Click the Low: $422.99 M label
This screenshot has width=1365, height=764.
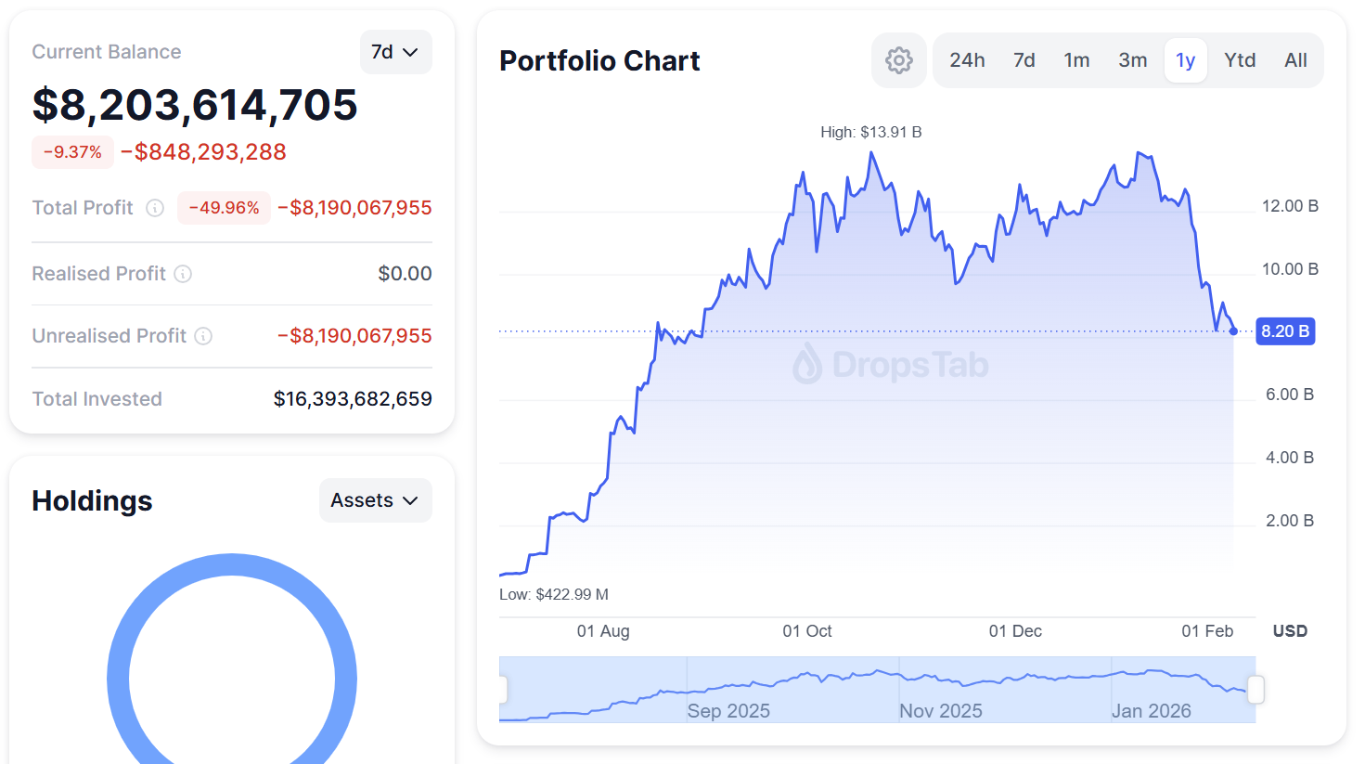[555, 594]
